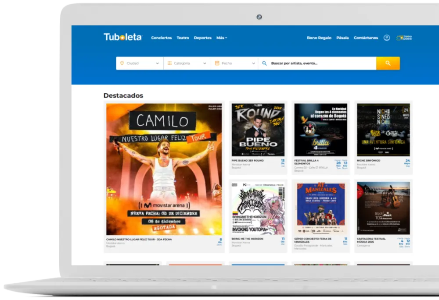
Task: Click the calendar icon in Fecha filter
Action: (218, 63)
